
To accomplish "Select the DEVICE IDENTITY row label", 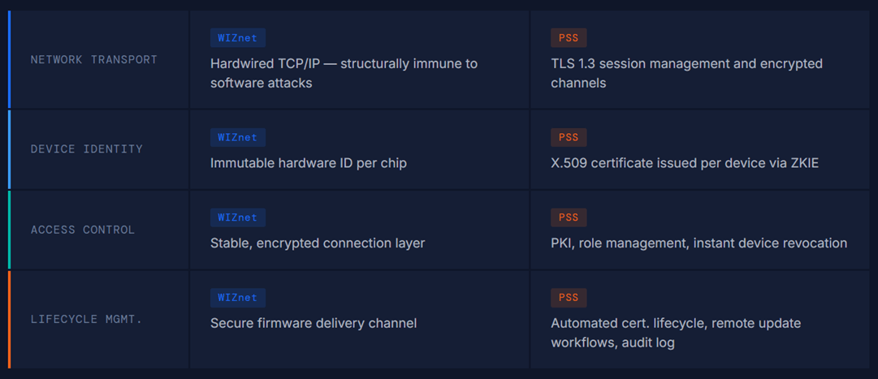I will [x=87, y=149].
